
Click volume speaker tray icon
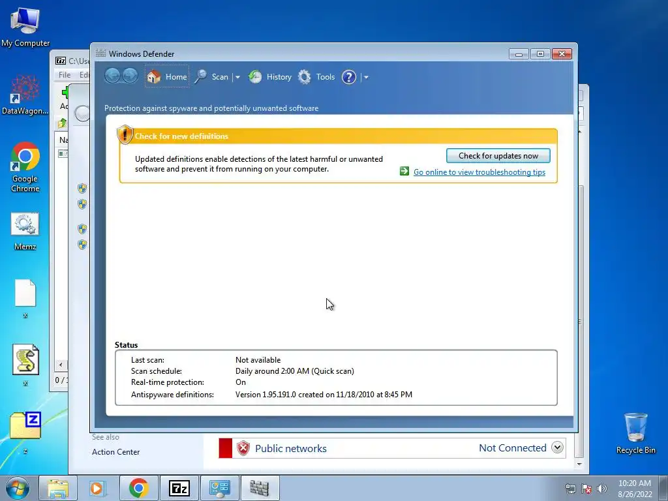602,489
